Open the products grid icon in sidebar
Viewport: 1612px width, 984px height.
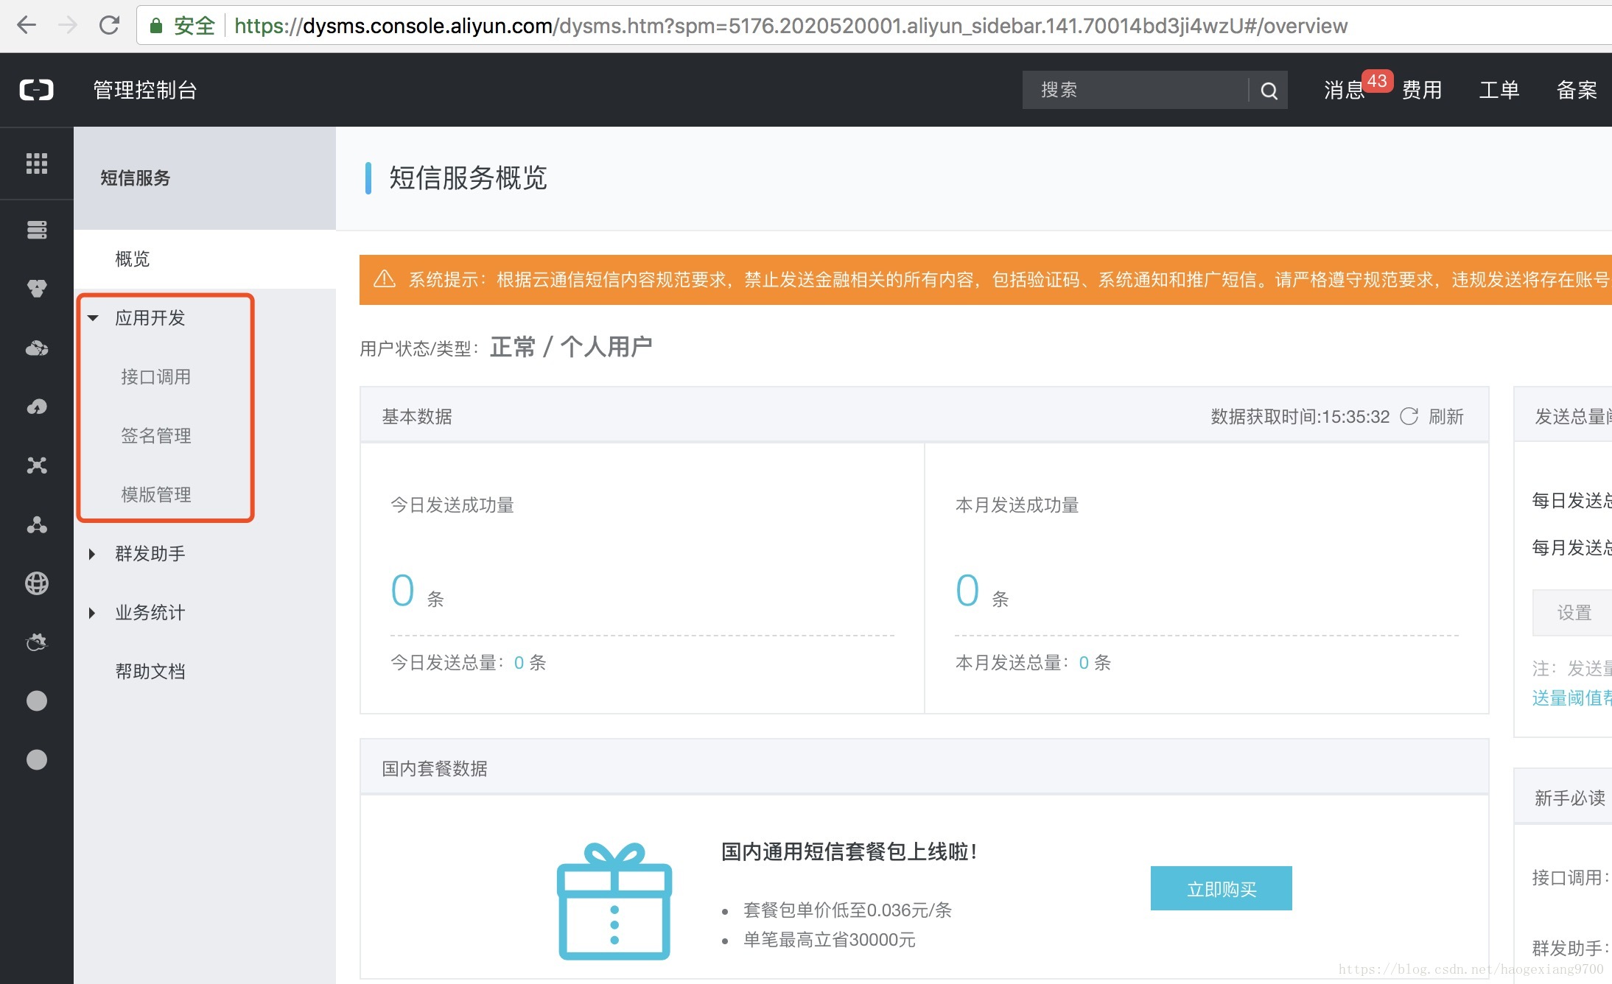[37, 164]
